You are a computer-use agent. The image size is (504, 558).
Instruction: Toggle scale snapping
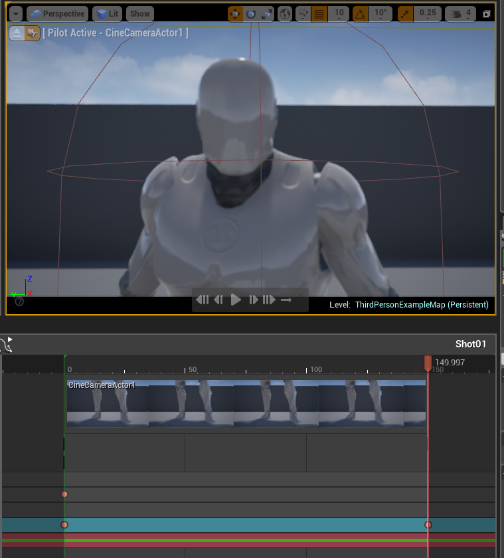[x=406, y=14]
